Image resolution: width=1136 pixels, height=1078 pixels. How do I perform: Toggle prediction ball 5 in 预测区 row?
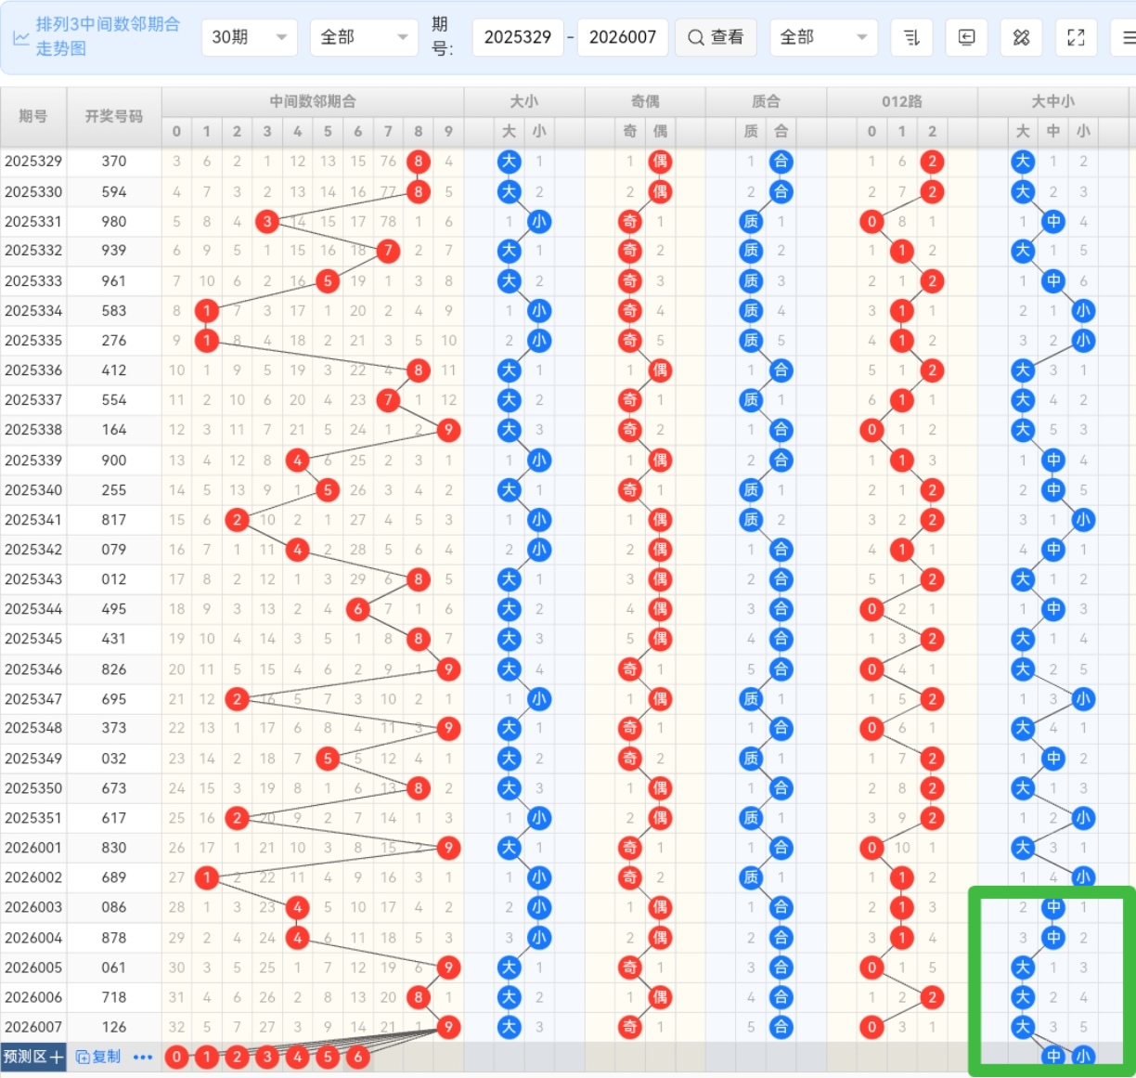[328, 1057]
